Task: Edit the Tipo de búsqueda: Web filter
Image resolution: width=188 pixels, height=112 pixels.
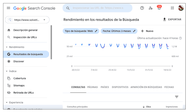Action: coord(81,31)
